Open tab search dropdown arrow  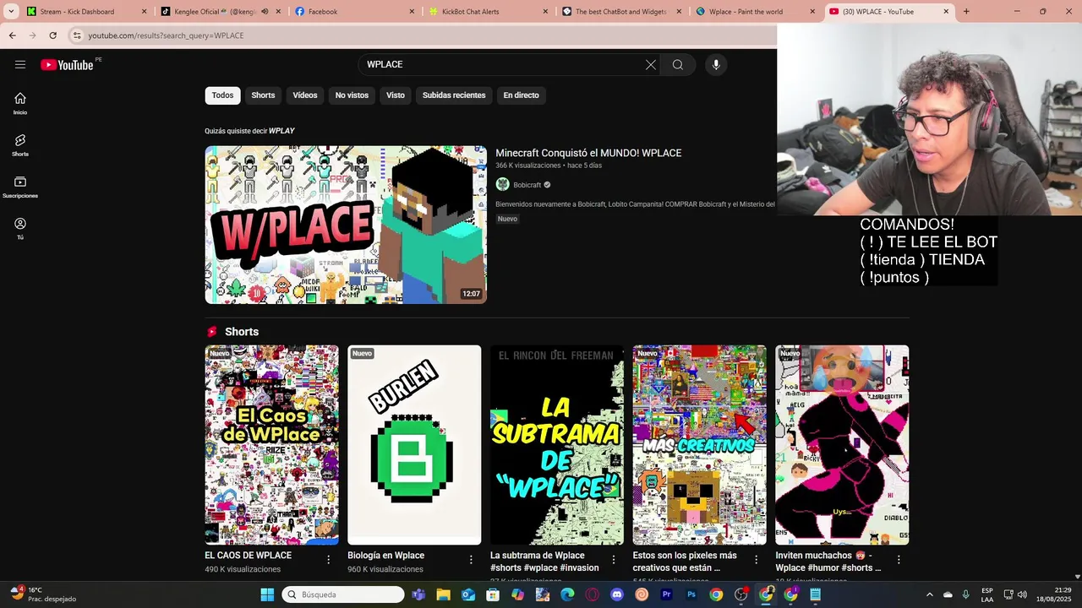coord(11,12)
